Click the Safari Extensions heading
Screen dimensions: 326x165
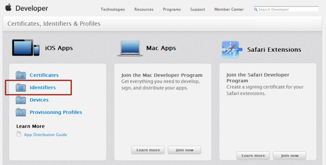point(274,50)
